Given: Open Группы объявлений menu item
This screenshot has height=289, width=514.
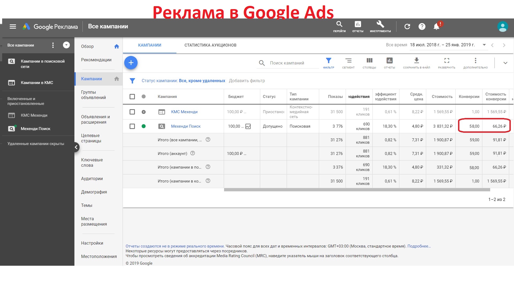Looking at the screenshot, I should (93, 95).
